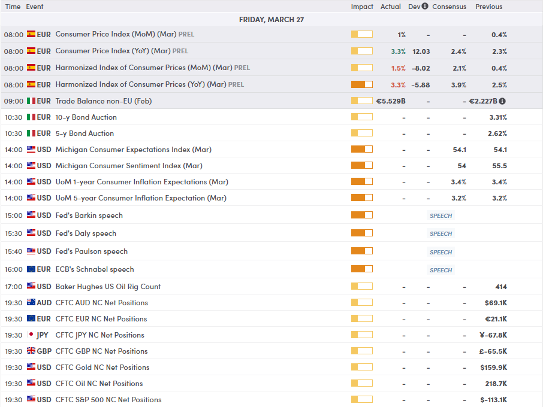Click the Consensus column header
Viewport: 543px width, 407px height.
pos(449,7)
